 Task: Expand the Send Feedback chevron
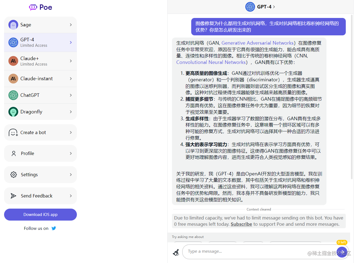[71, 196]
